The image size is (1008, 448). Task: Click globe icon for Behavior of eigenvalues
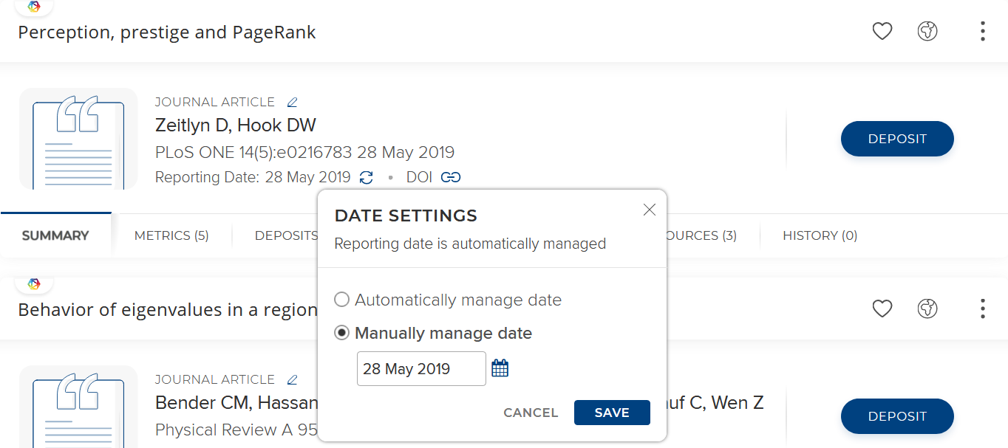click(x=927, y=309)
